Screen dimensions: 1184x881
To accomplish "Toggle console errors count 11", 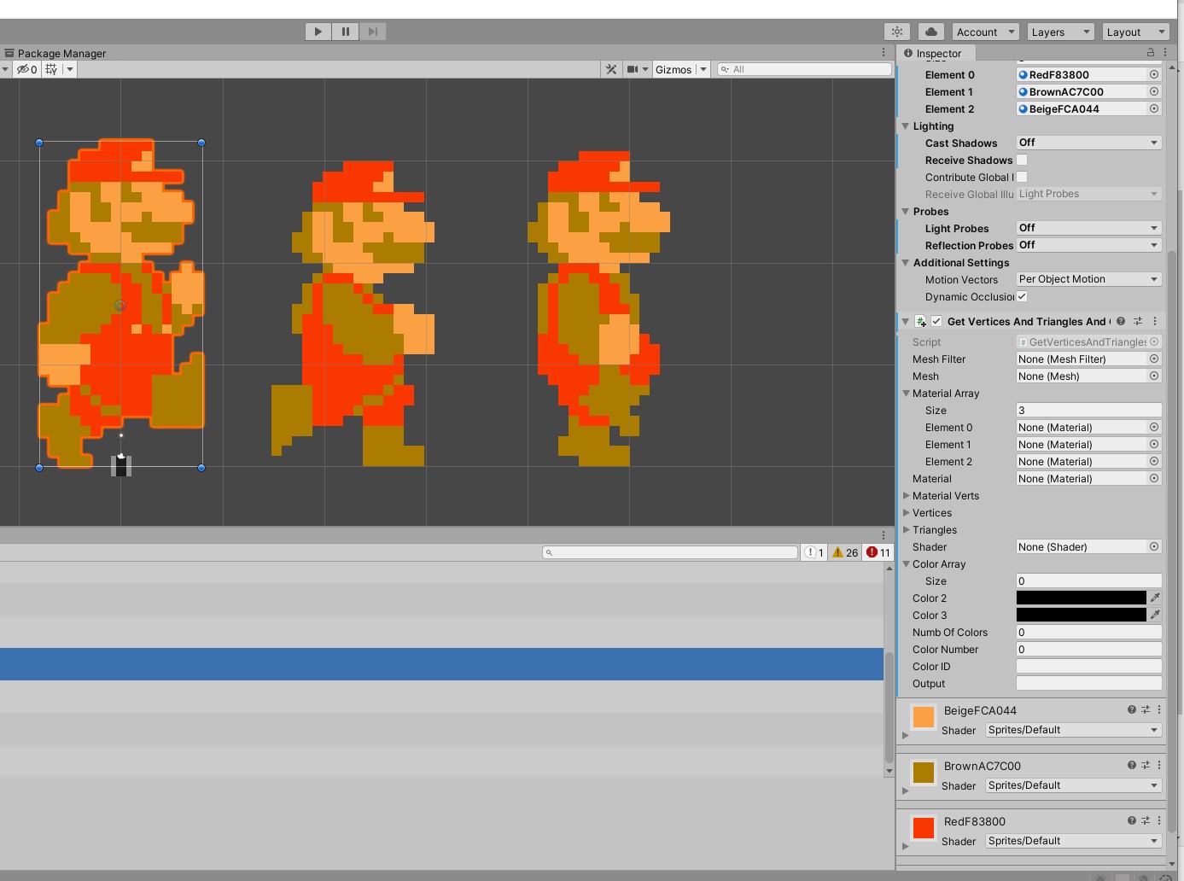I will 878,552.
